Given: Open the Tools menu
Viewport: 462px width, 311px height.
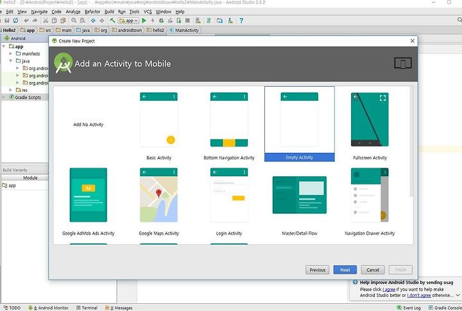Looking at the screenshot, I should click(134, 12).
